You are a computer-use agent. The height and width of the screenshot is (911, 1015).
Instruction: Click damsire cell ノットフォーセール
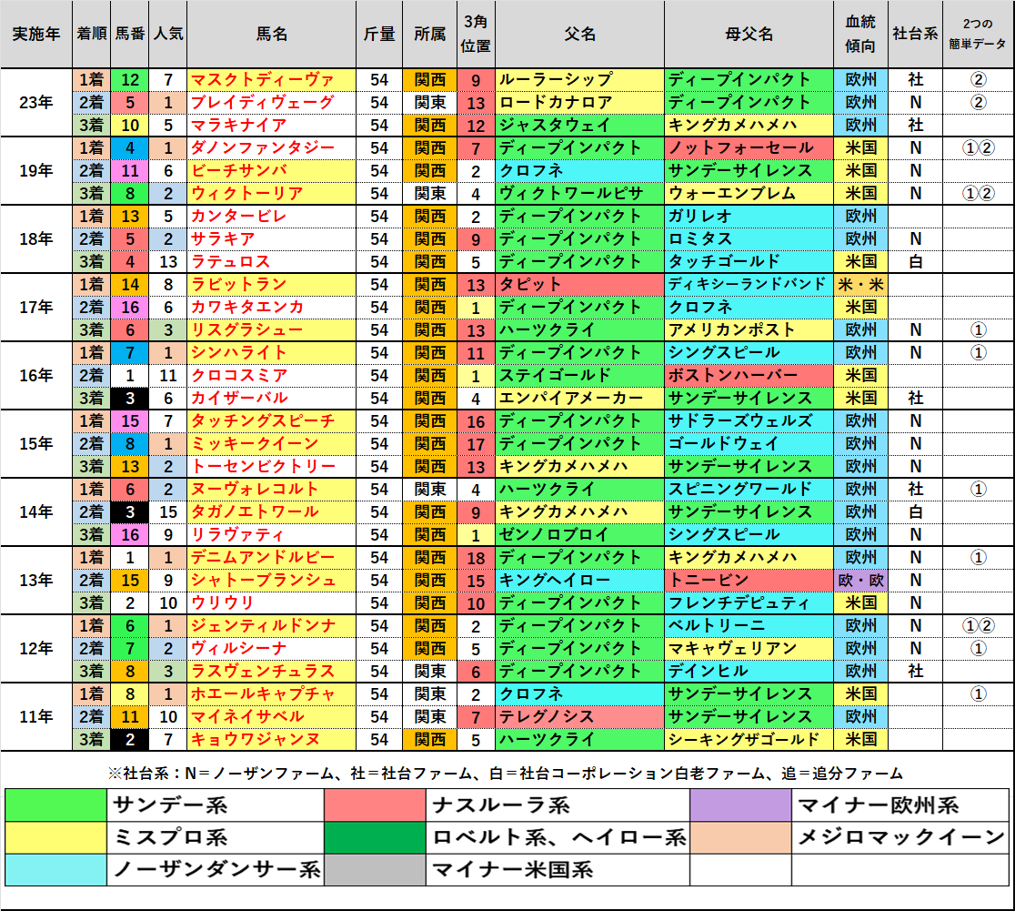tap(749, 148)
